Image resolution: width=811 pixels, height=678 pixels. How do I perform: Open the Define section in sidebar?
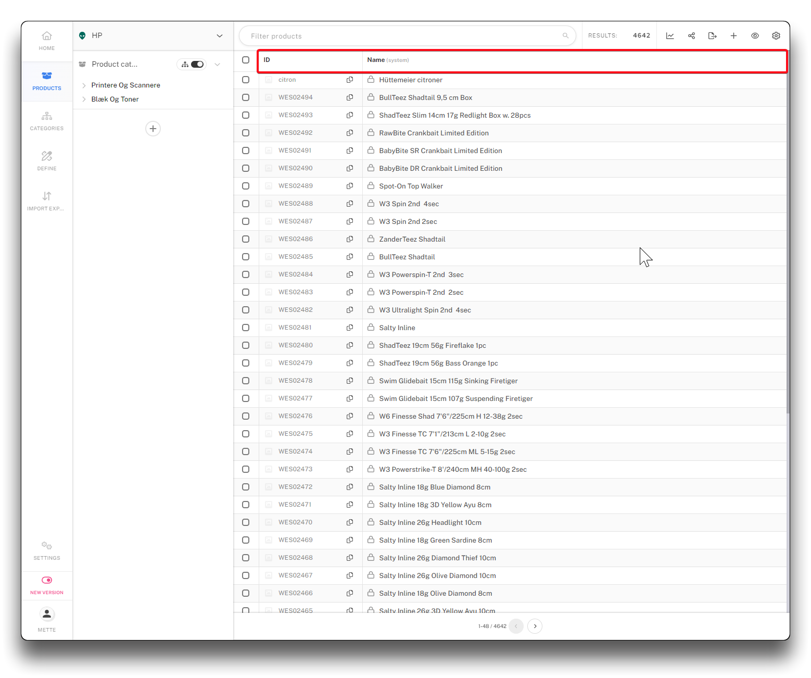click(47, 161)
